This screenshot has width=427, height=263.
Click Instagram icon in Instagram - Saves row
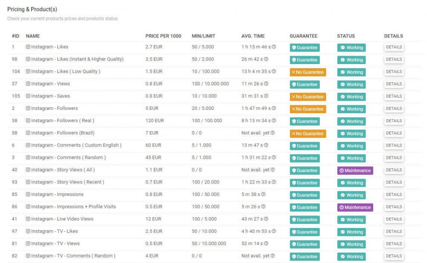(28, 96)
